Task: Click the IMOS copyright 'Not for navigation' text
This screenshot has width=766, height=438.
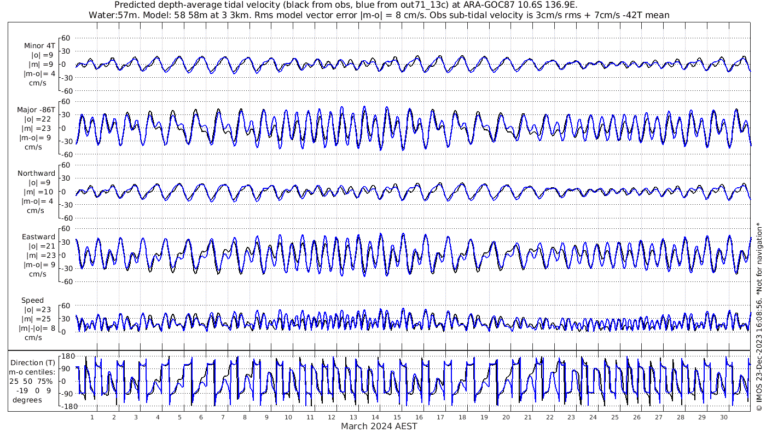Action: 758,316
